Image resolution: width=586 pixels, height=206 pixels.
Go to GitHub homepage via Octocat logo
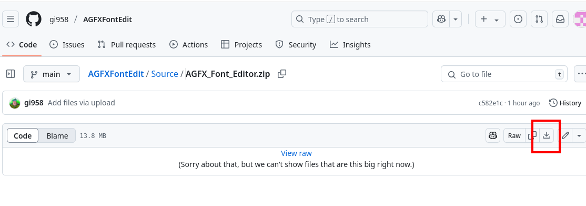click(x=34, y=19)
